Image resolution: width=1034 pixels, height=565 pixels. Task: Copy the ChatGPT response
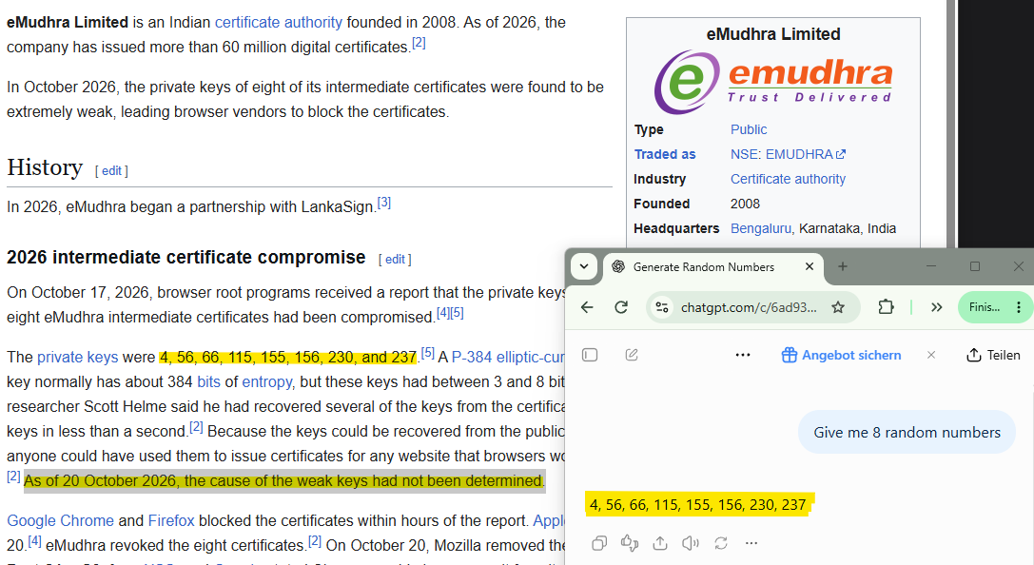click(x=599, y=543)
